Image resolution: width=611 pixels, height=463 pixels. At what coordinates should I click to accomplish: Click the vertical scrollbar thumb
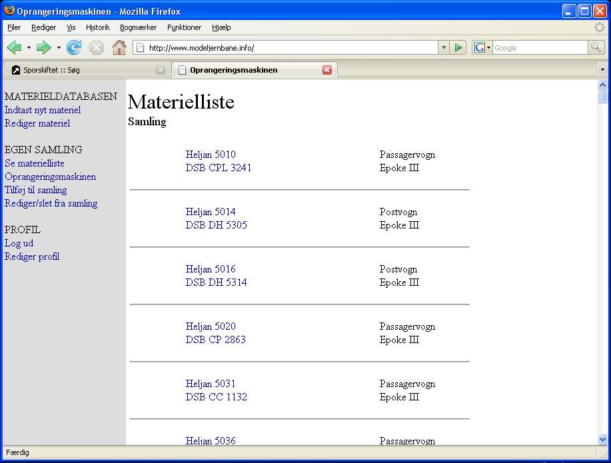click(602, 97)
